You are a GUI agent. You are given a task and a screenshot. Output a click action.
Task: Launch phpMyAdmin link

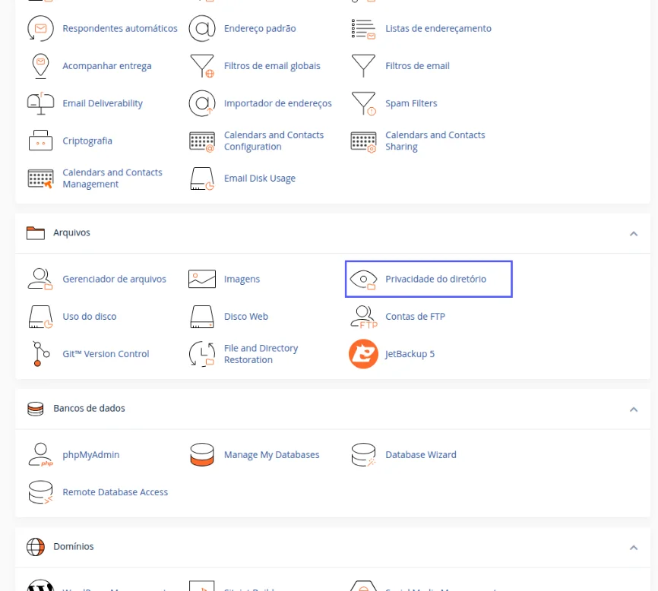90,455
